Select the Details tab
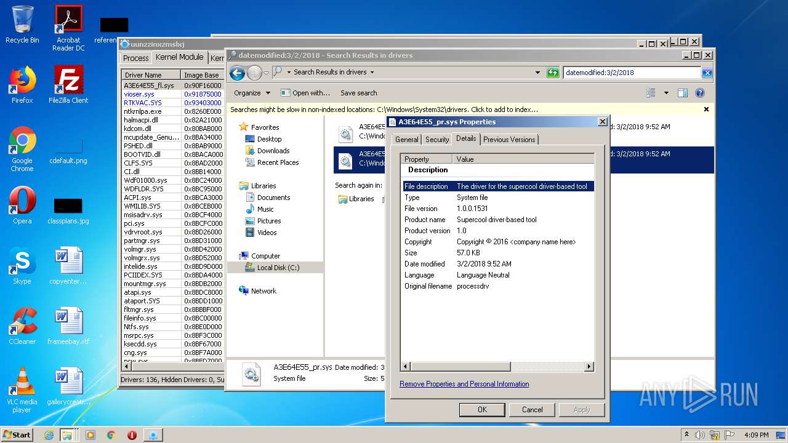This screenshot has height=443, width=788. coord(466,139)
